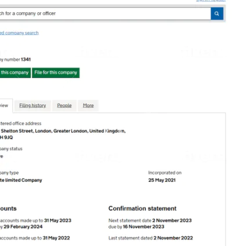Click next statement date 2 November 2023
Viewport: 232px width, 246px height.
click(172, 220)
